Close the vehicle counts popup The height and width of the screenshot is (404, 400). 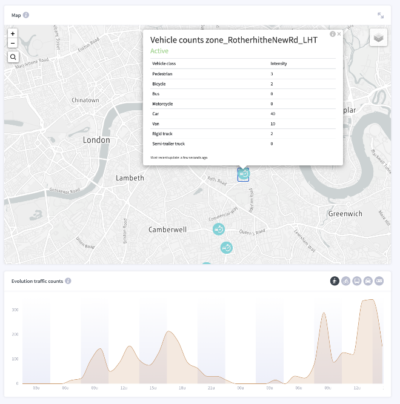(339, 34)
